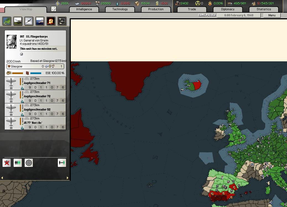
Task: Click the '4 squadrons (400/8)' text
Action: tap(34, 44)
